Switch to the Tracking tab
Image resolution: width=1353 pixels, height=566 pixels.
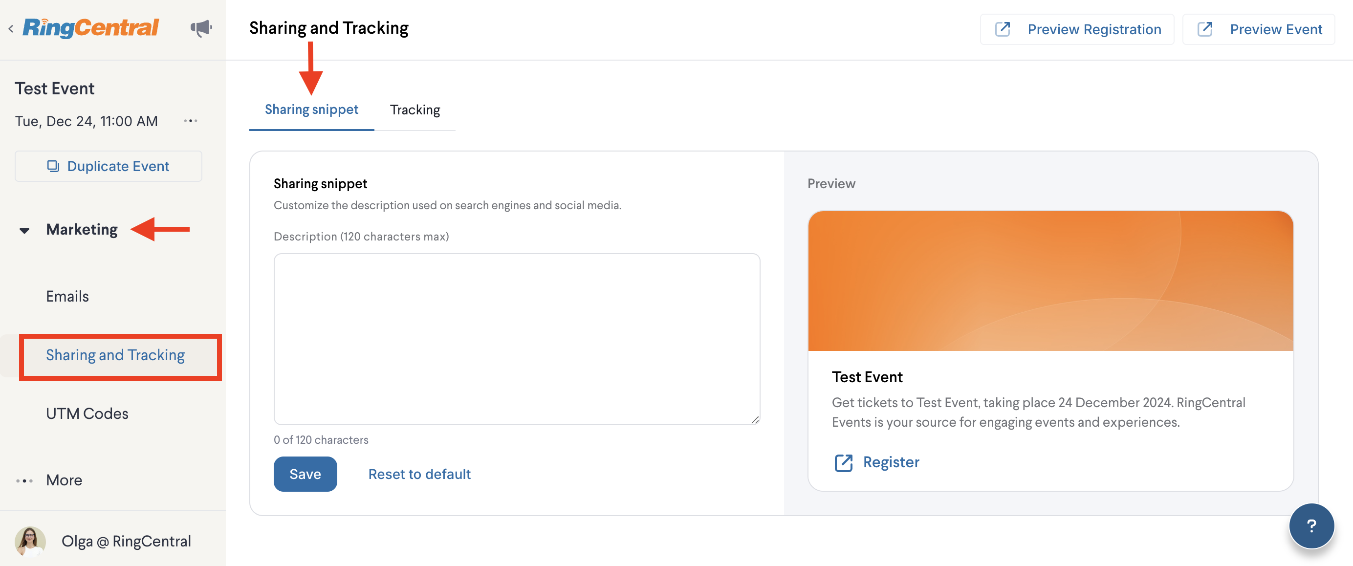click(415, 110)
